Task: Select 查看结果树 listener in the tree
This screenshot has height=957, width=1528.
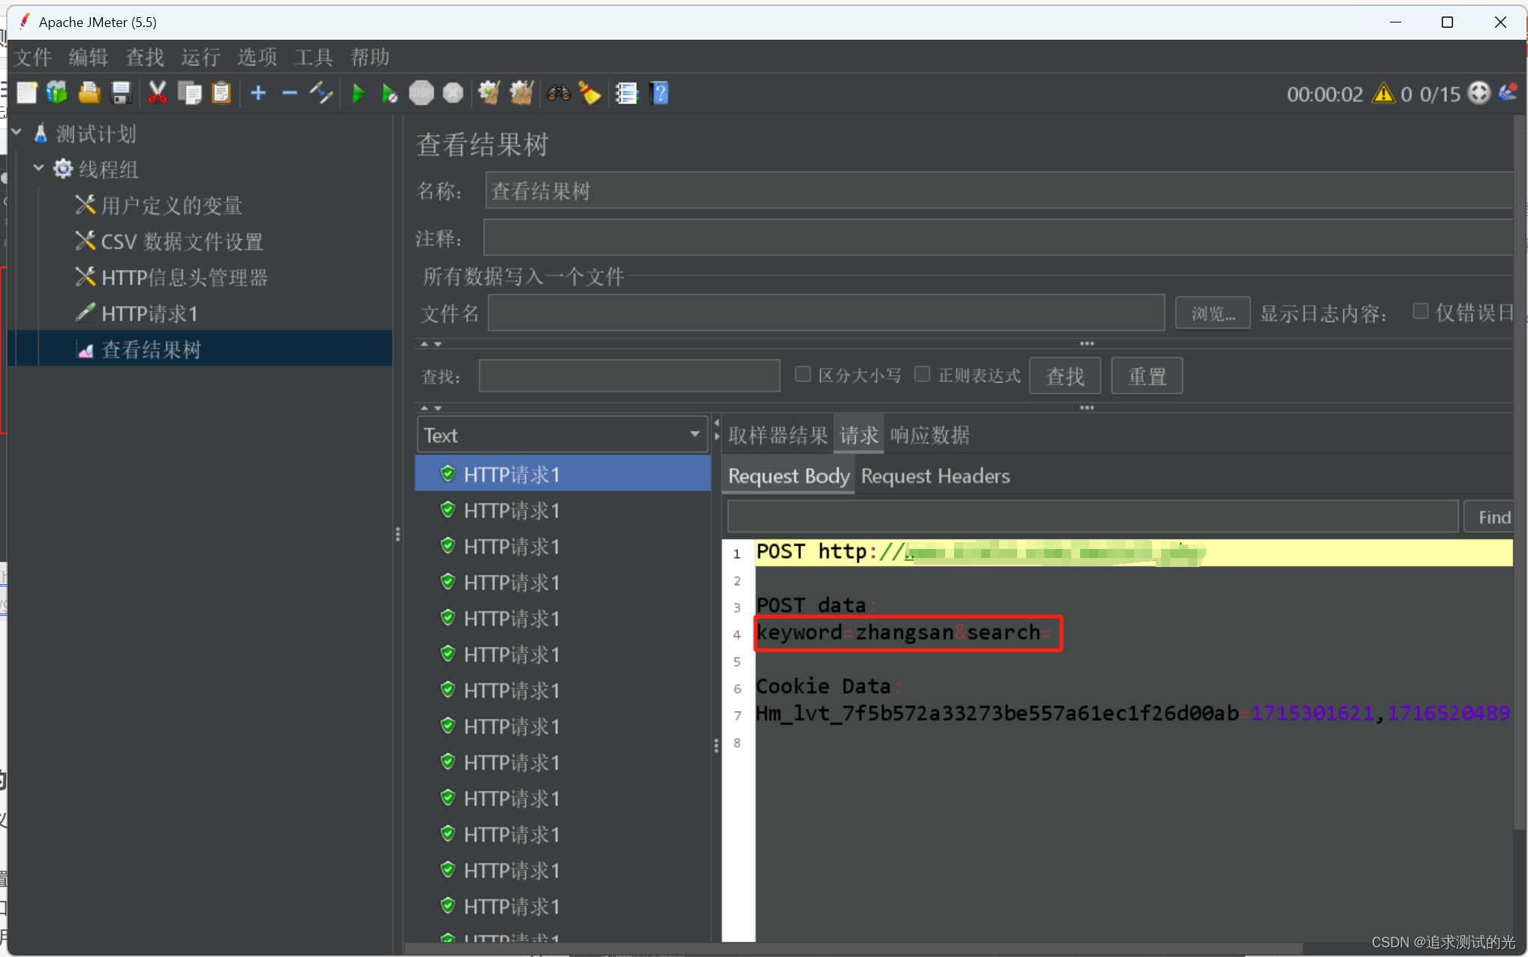Action: click(151, 349)
